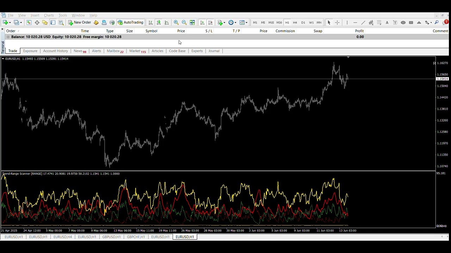Viewport: 451px width, 253px height.
Task: Zoom in on the chart
Action: point(176,22)
